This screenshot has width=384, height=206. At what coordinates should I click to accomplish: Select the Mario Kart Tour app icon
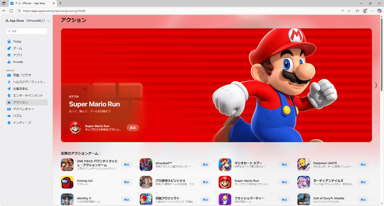coord(225,164)
